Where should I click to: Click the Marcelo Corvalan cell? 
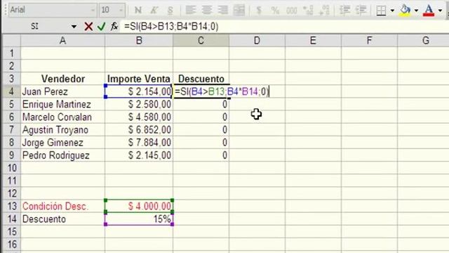click(62, 117)
